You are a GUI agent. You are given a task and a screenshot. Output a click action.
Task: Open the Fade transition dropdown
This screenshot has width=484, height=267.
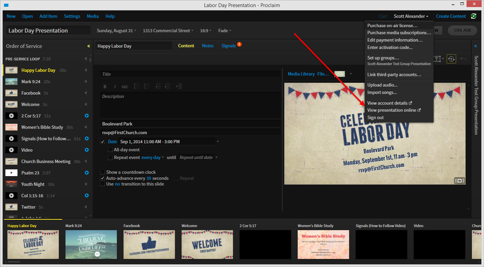pos(225,31)
